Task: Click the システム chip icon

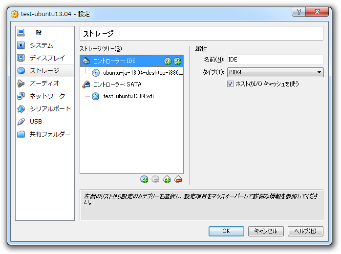Action: pyautogui.click(x=21, y=45)
